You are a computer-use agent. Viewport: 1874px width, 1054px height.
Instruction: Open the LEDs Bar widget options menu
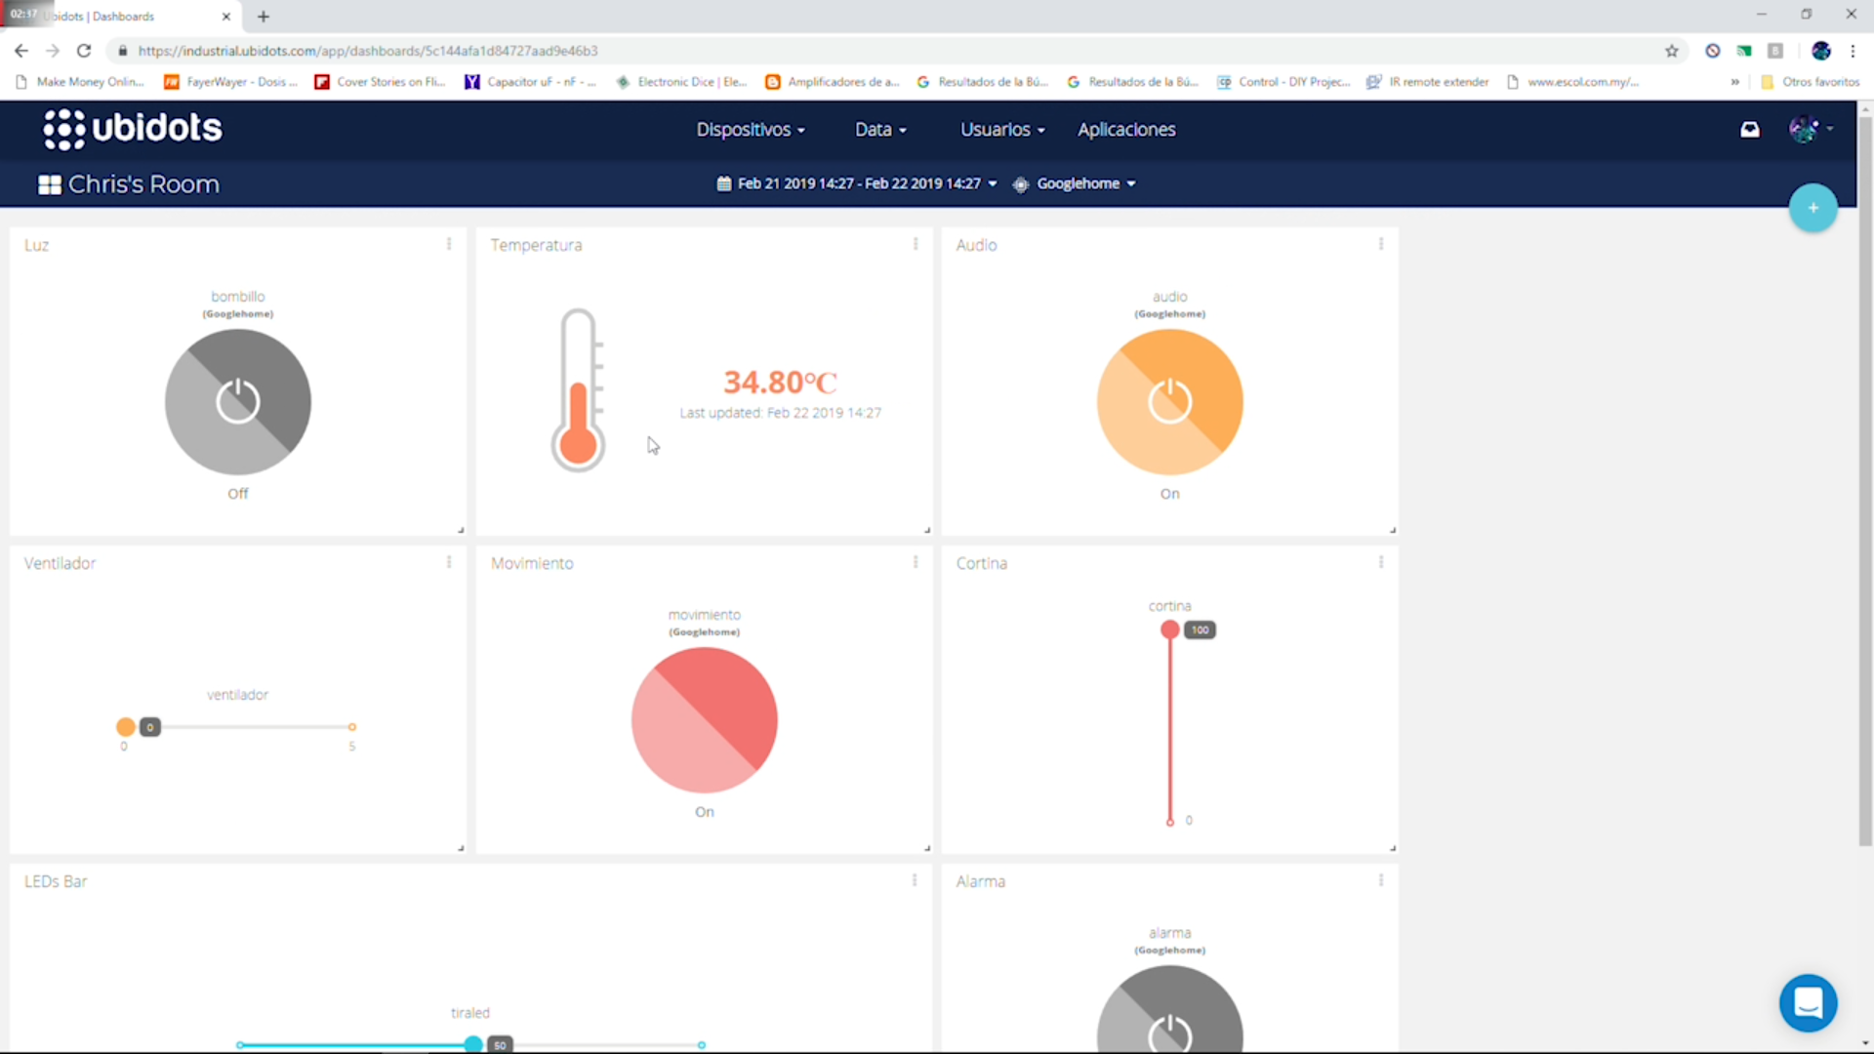tap(915, 880)
